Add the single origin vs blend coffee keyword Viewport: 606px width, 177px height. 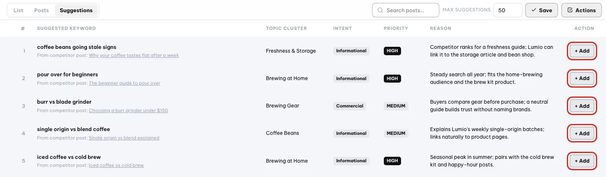582,134
